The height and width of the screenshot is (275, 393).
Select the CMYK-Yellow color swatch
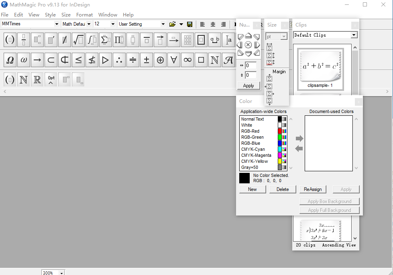tap(280, 161)
